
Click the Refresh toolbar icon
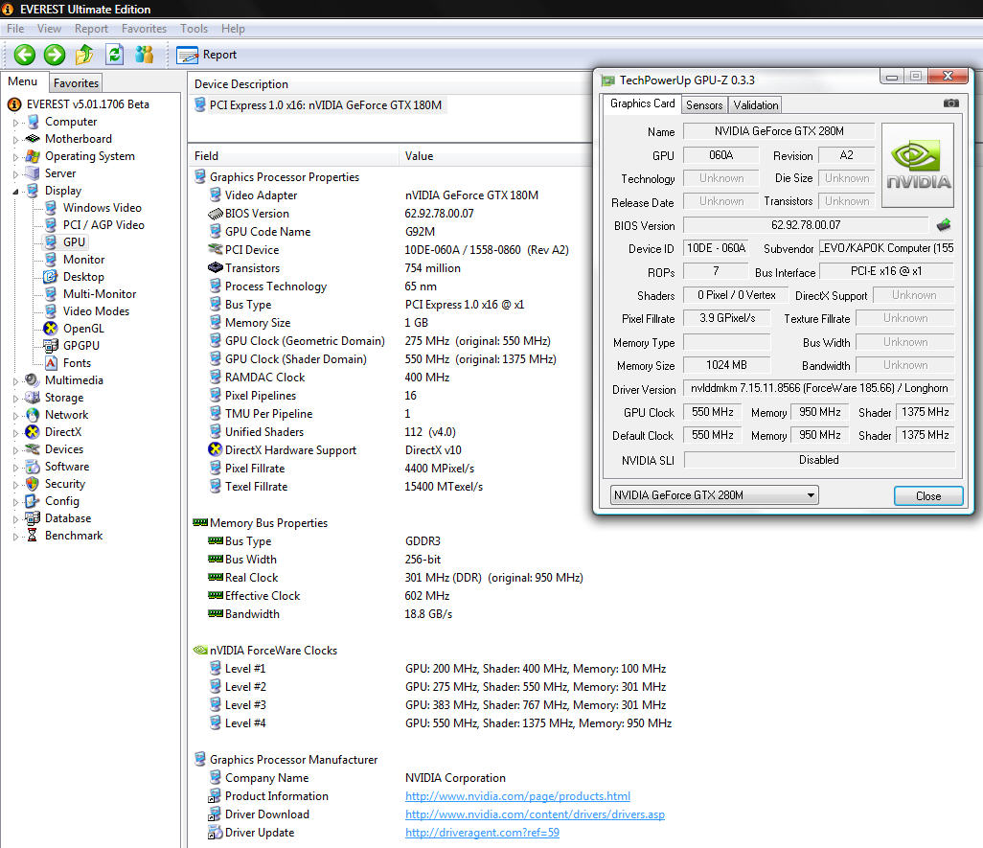tap(114, 55)
